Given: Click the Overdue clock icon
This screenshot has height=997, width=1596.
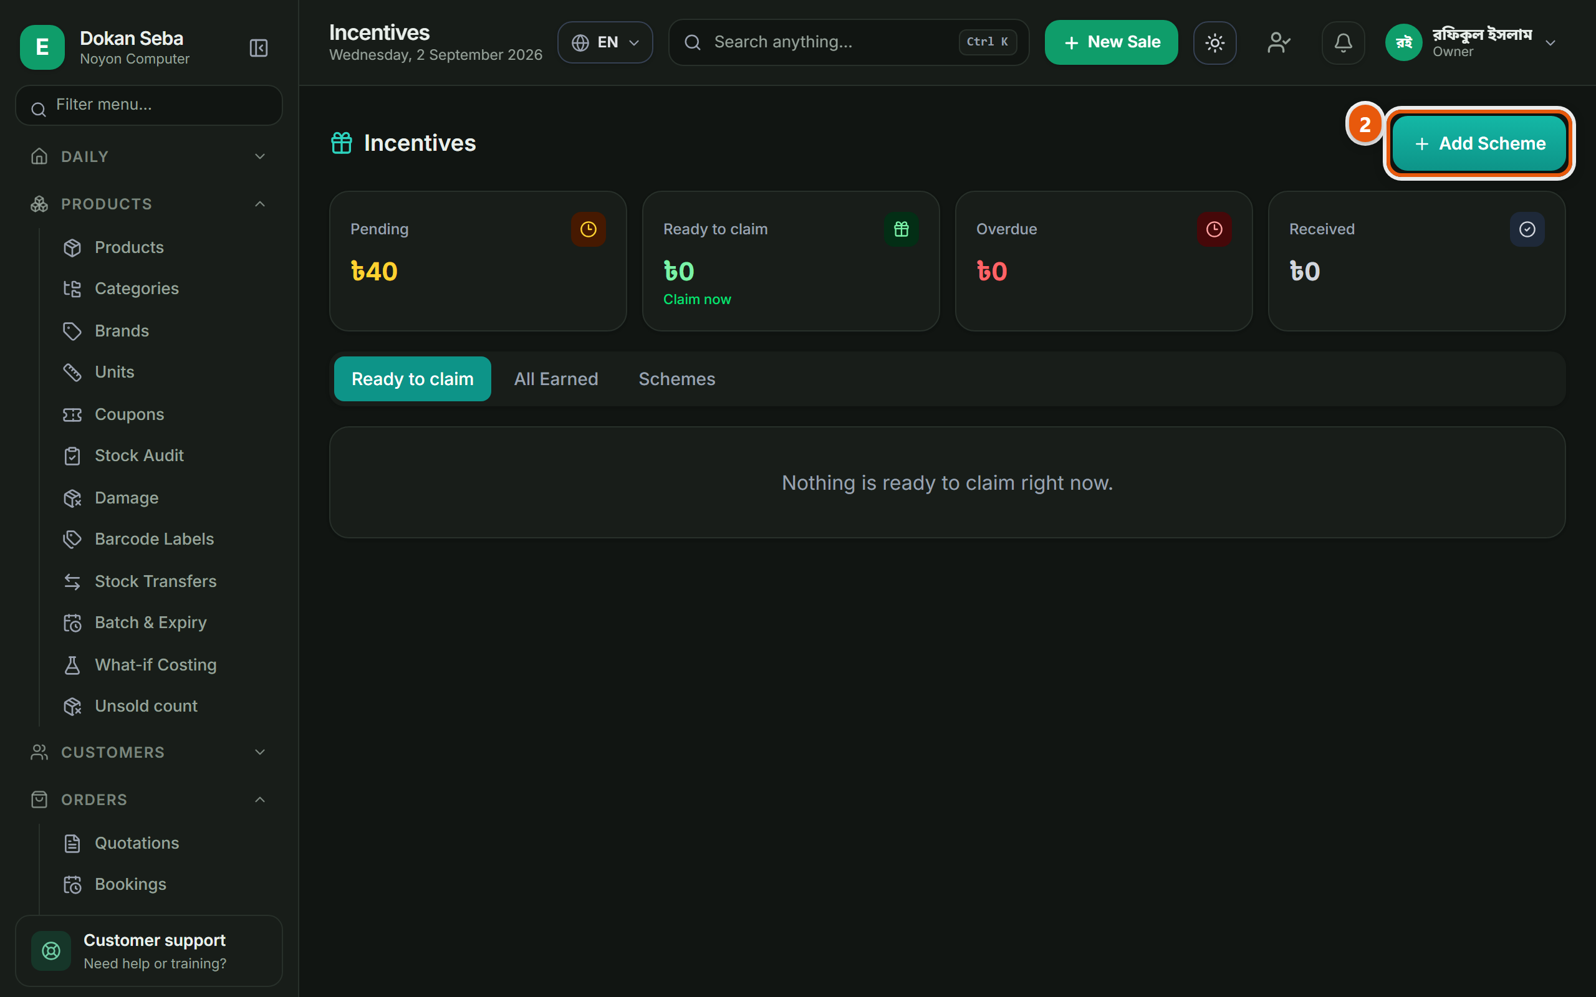Looking at the screenshot, I should (1214, 229).
